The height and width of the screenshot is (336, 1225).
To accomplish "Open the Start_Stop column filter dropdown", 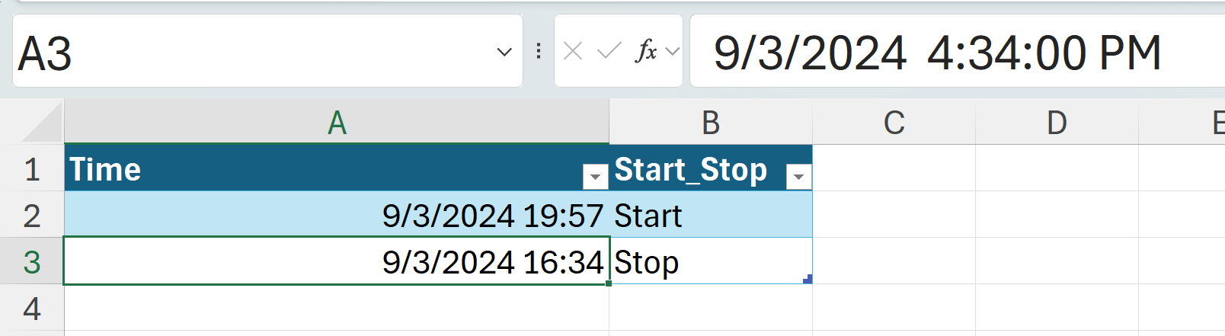I will pos(798,177).
